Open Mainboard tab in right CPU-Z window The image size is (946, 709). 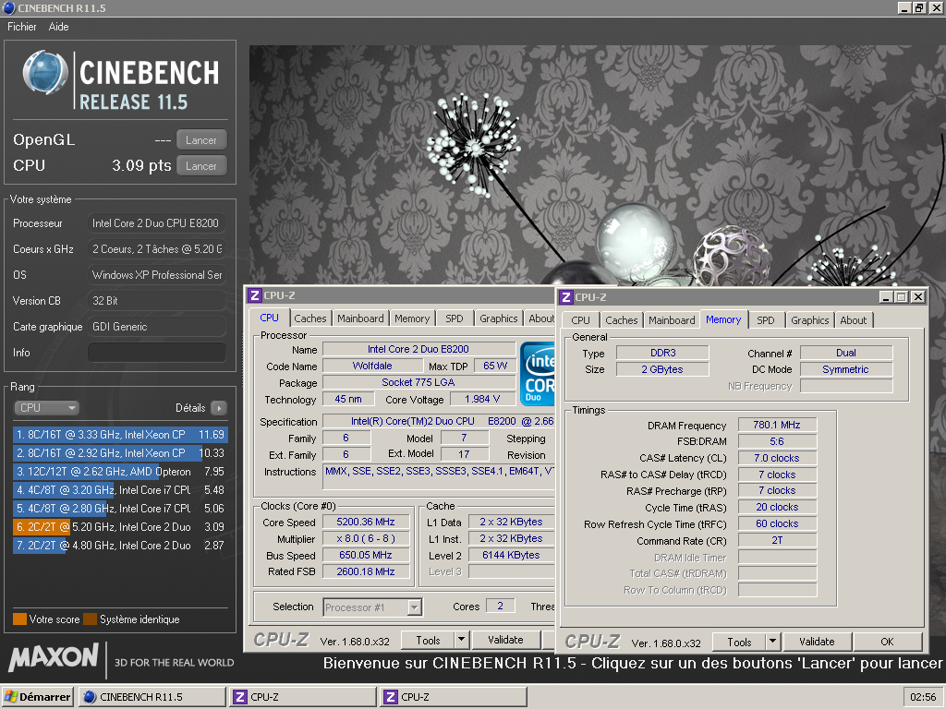(672, 320)
